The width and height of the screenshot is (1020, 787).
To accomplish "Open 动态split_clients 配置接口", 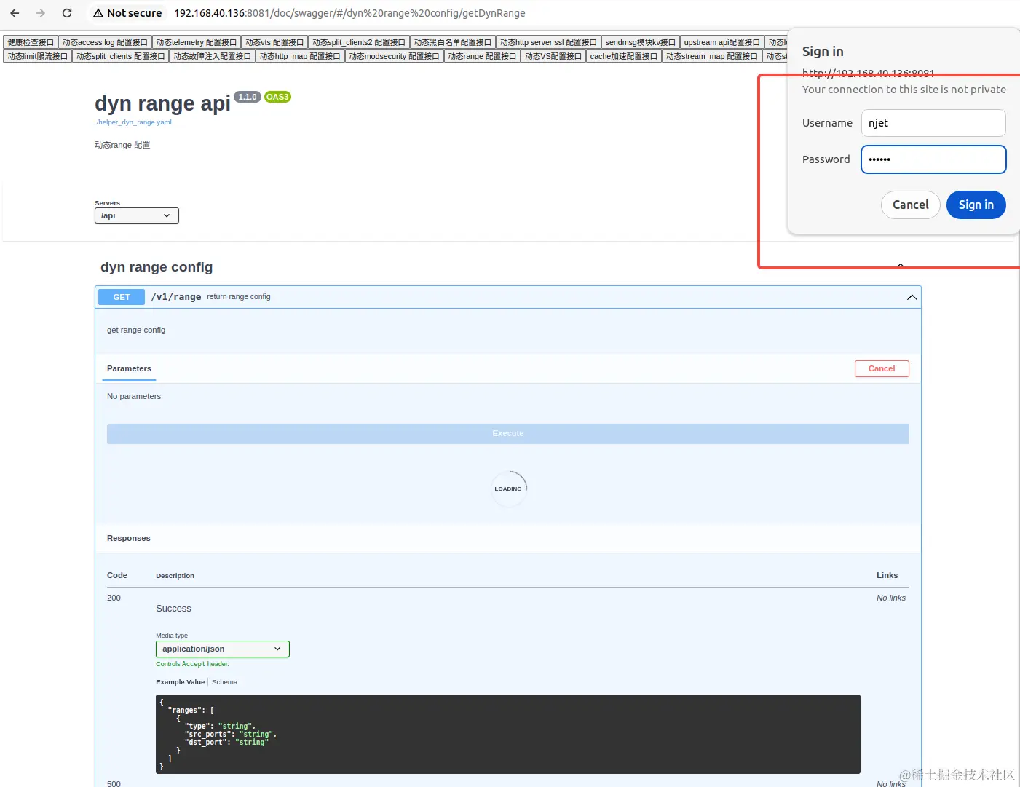I will [x=121, y=56].
